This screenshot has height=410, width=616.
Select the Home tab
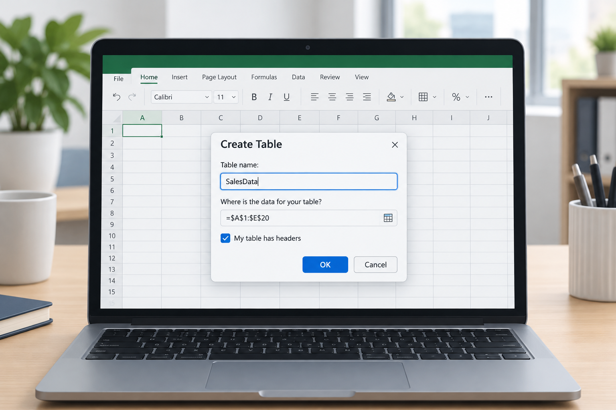[x=149, y=77]
